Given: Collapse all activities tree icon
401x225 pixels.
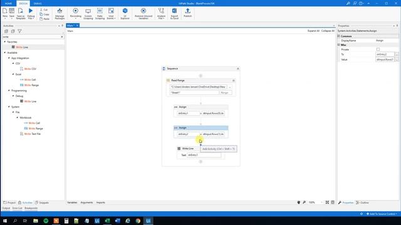Looking at the screenshot, I should click(13, 31).
